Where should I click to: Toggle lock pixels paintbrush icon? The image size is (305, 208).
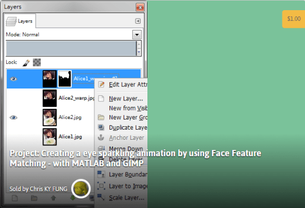[x=26, y=63]
